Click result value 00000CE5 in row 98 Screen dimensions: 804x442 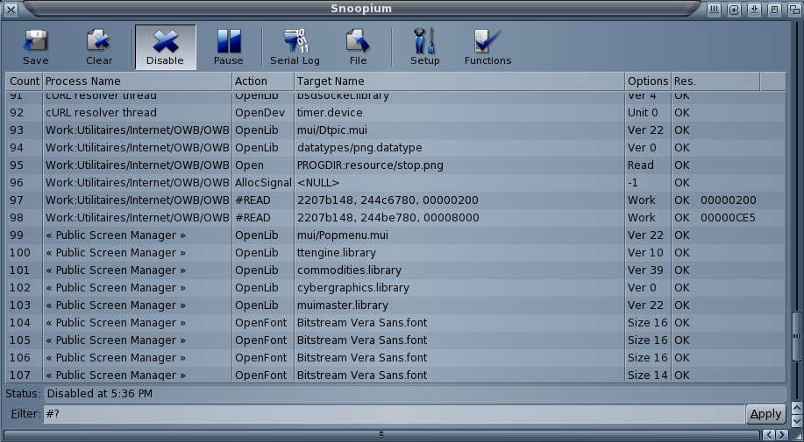[x=728, y=217]
